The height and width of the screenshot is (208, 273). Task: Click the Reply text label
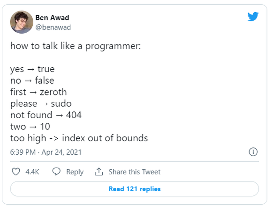[x=75, y=172]
